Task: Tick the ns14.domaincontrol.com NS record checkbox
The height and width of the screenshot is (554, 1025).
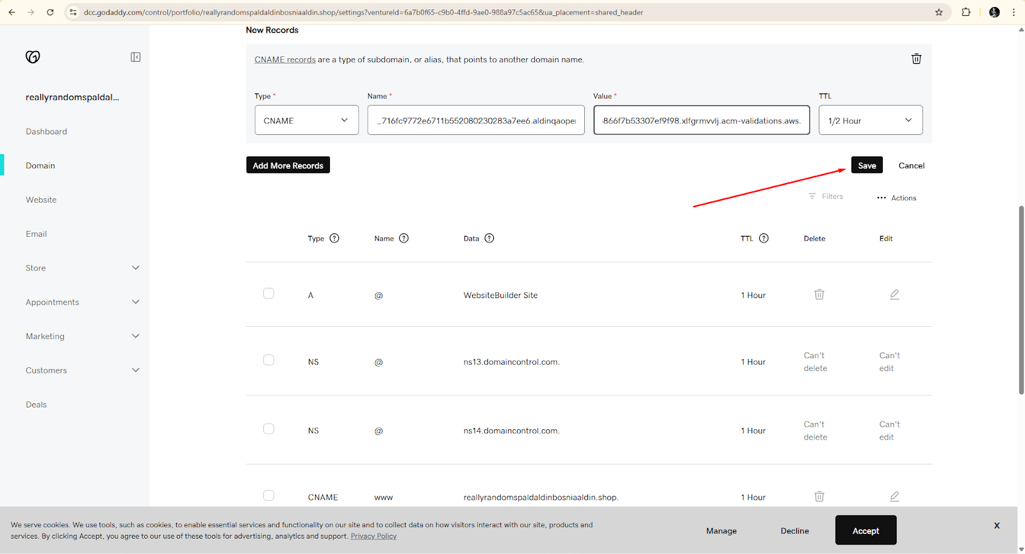Action: (268, 429)
